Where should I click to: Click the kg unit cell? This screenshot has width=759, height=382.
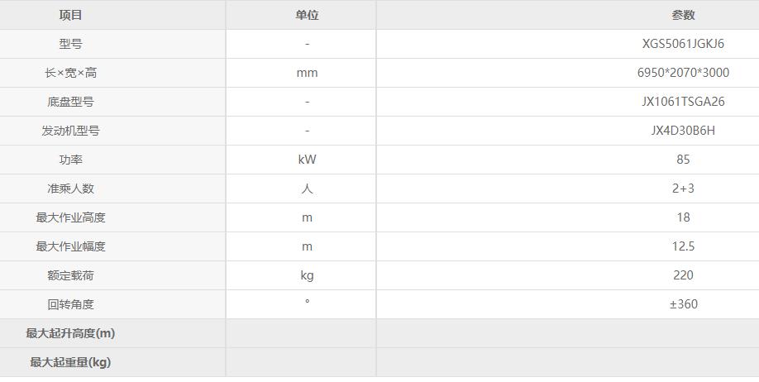tap(307, 275)
